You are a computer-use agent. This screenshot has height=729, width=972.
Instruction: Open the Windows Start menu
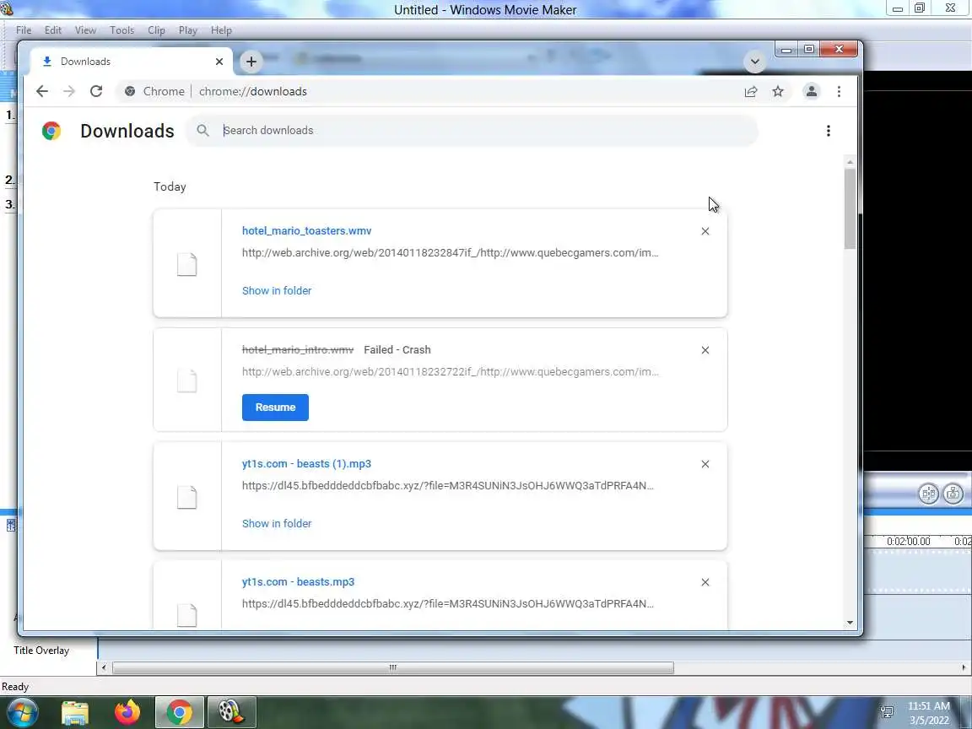click(x=21, y=712)
